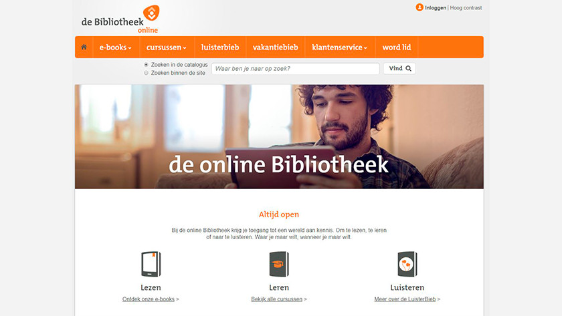Follow the 'Meer over de LuisterBieb' link

tap(405, 299)
